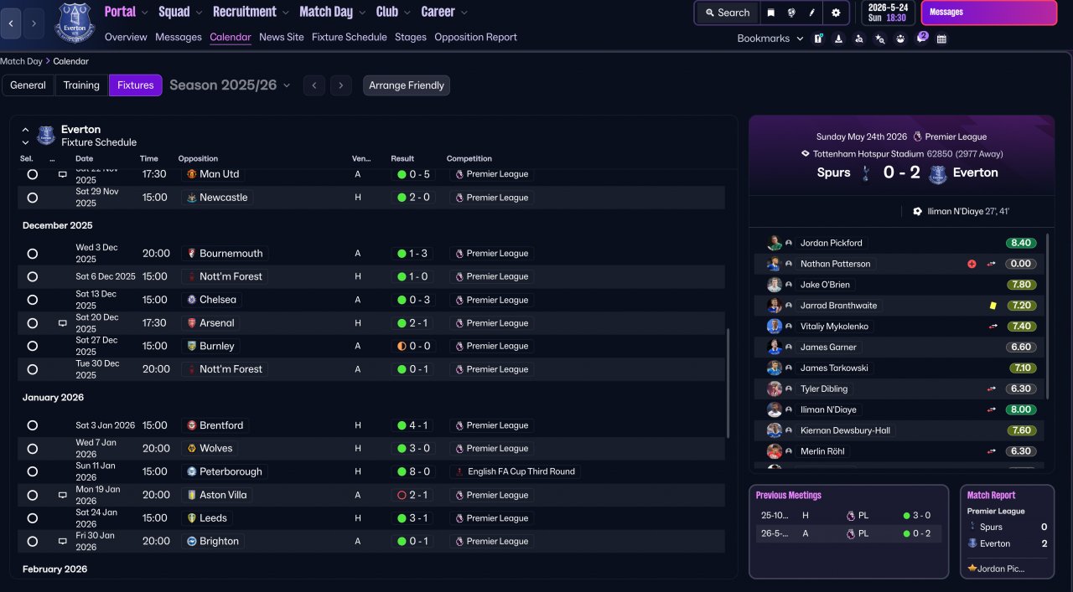This screenshot has height=592, width=1073.
Task: Open the Portal dropdown menu
Action: tap(127, 12)
